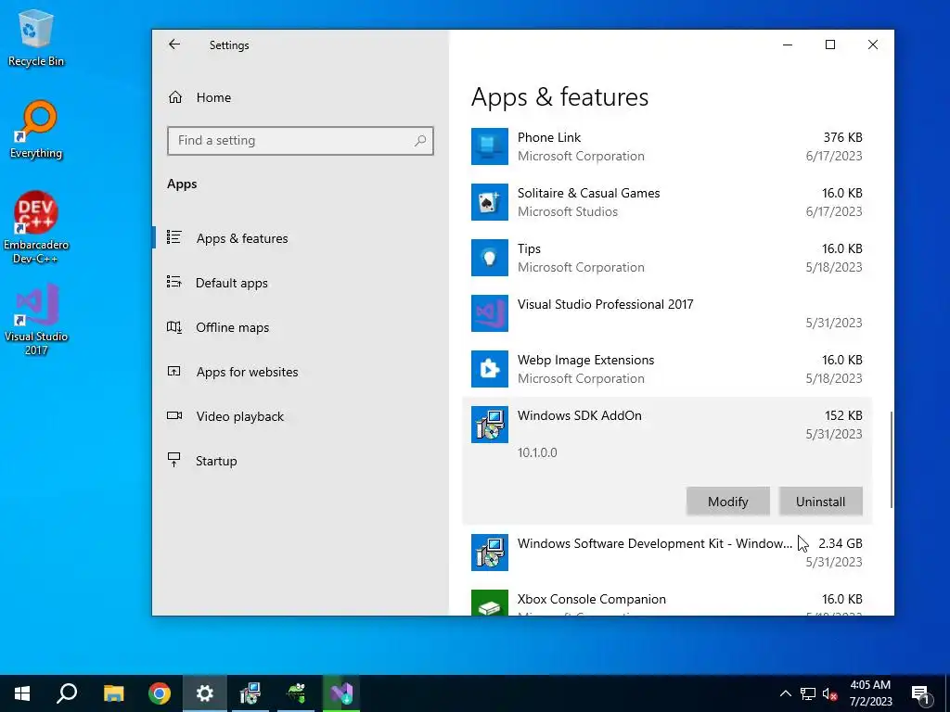Click version 10.1.0.0 text
The image size is (950, 712).
point(537,452)
